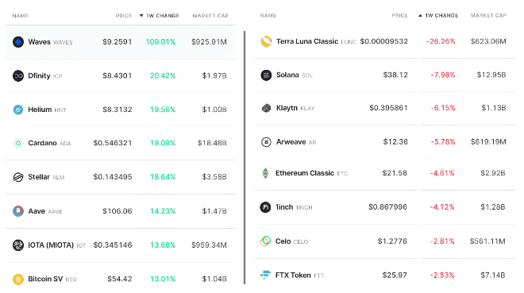Sort right table by 1W Change ascending arrow
Screen dimensions: 524x293
click(x=420, y=16)
